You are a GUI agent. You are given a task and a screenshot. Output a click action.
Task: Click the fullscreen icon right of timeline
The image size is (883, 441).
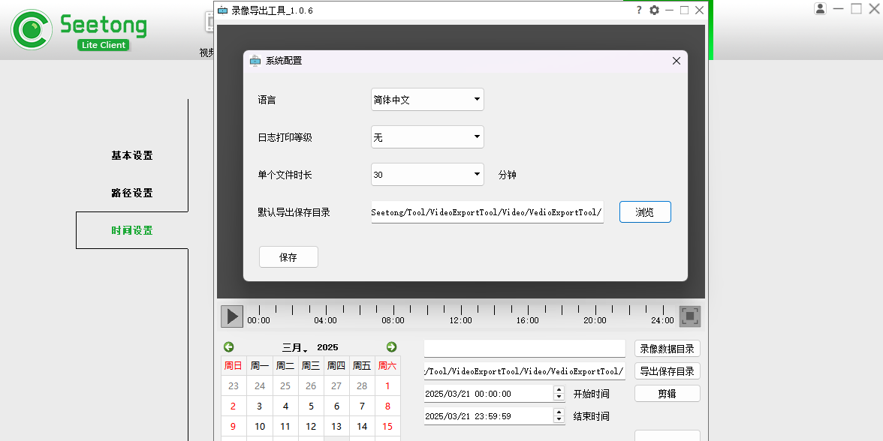(690, 316)
